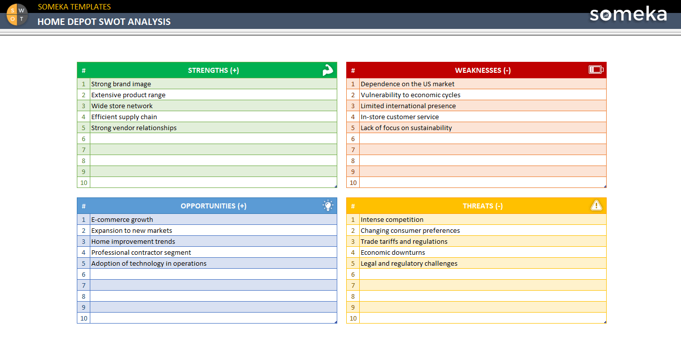Select the HOME DEPOT SWOT ANALYSIS title
The width and height of the screenshot is (681, 349).
104,21
